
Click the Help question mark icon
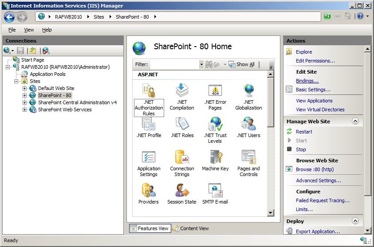tap(360, 16)
